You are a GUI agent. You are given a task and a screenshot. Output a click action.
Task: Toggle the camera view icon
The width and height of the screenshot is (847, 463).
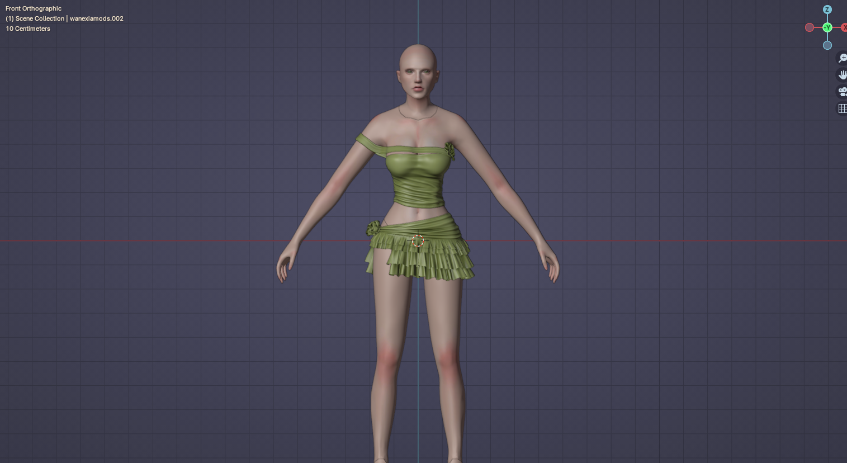click(843, 92)
